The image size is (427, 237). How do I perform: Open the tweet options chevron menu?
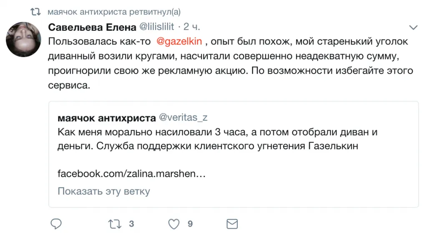[413, 28]
